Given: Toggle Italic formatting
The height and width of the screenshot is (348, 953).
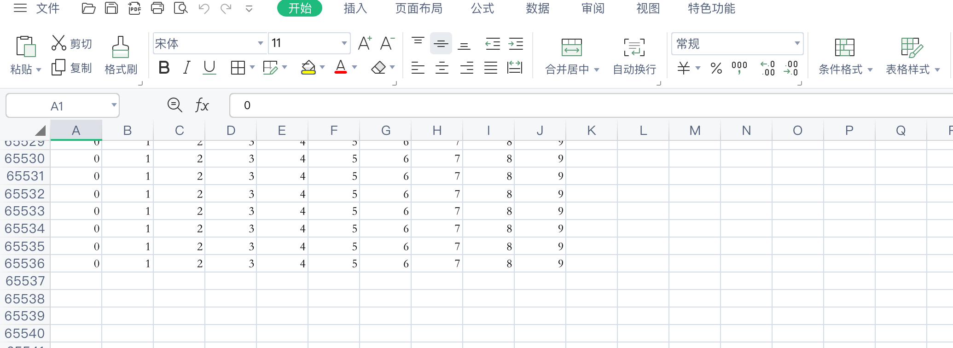Looking at the screenshot, I should coord(186,68).
